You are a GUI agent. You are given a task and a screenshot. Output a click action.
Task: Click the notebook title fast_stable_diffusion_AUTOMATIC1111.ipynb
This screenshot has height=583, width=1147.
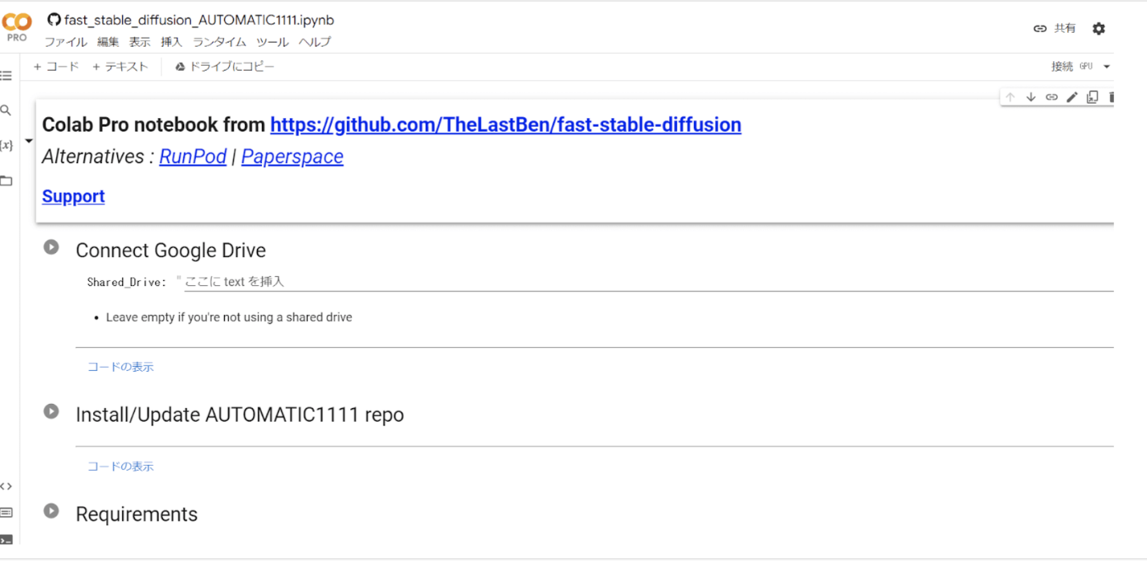click(199, 20)
